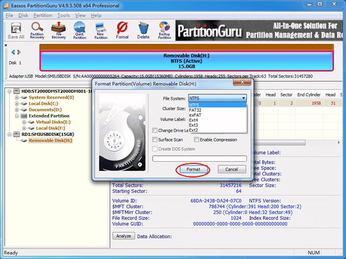Collapse the RD1:SMIUSBDISK tree node

pos(9,134)
